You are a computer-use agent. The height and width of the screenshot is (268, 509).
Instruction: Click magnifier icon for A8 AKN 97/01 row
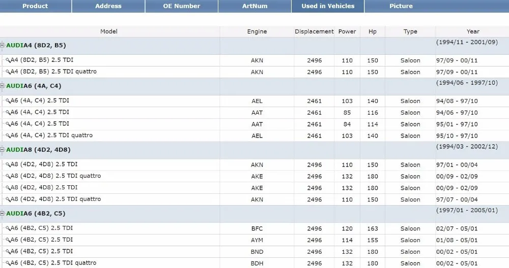click(x=8, y=165)
